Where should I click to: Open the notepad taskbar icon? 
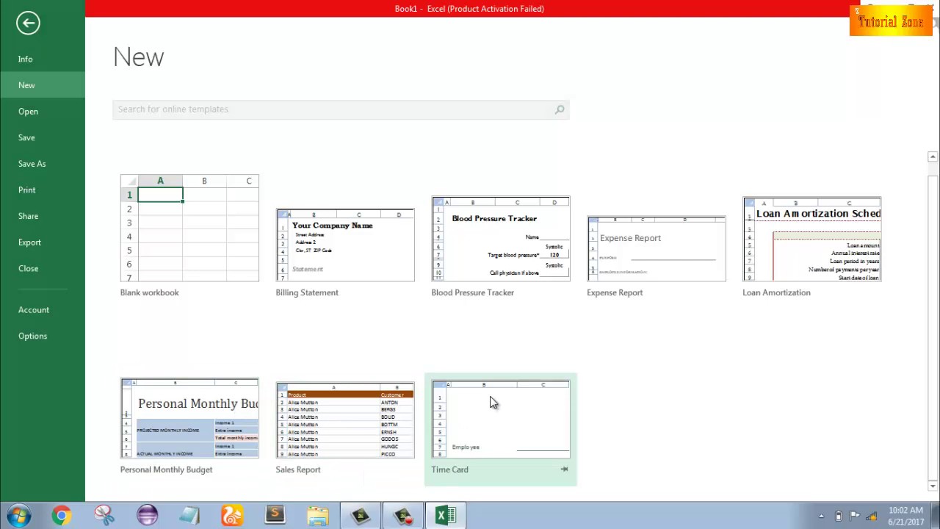pos(189,516)
